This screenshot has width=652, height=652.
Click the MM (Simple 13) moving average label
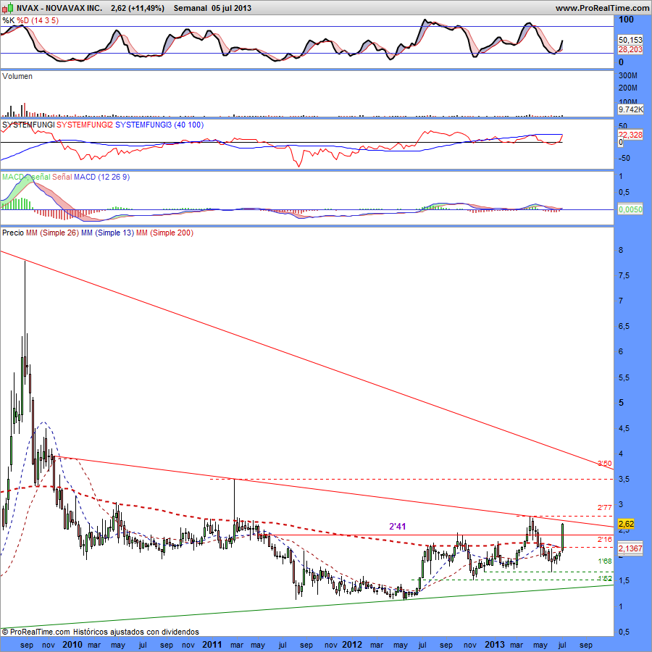coord(108,233)
